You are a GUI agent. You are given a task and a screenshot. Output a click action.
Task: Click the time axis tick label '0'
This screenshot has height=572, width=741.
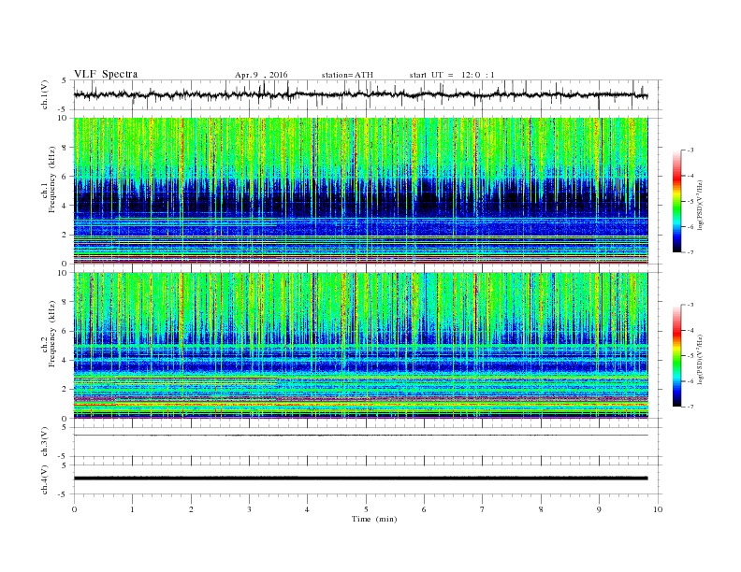(74, 509)
